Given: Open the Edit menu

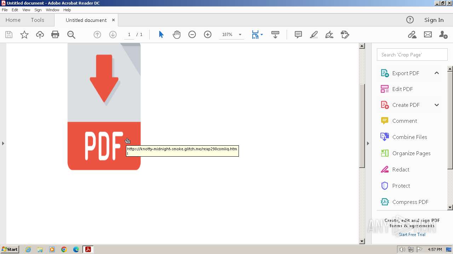Looking at the screenshot, I should (x=15, y=10).
